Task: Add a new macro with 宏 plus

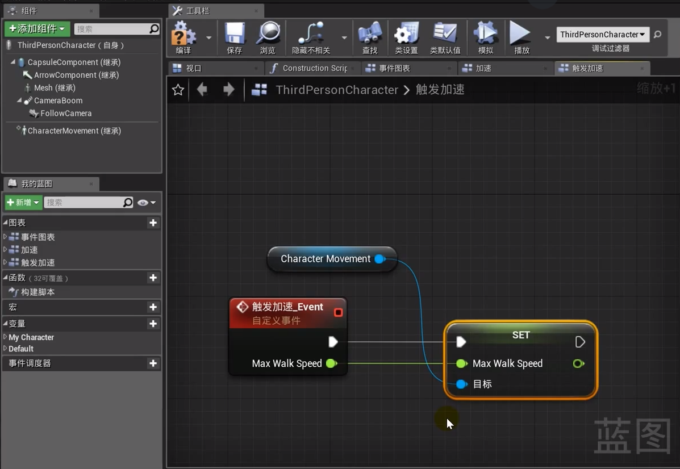Action: 153,307
